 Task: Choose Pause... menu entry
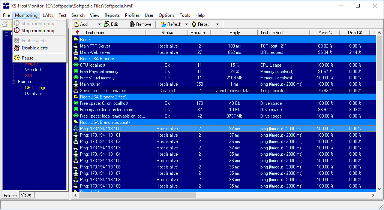coord(39,58)
